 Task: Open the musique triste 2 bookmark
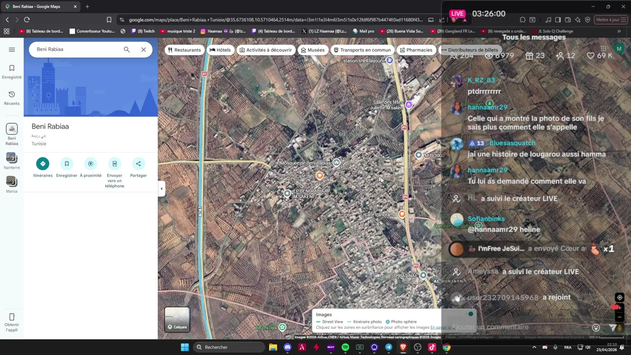tap(177, 31)
